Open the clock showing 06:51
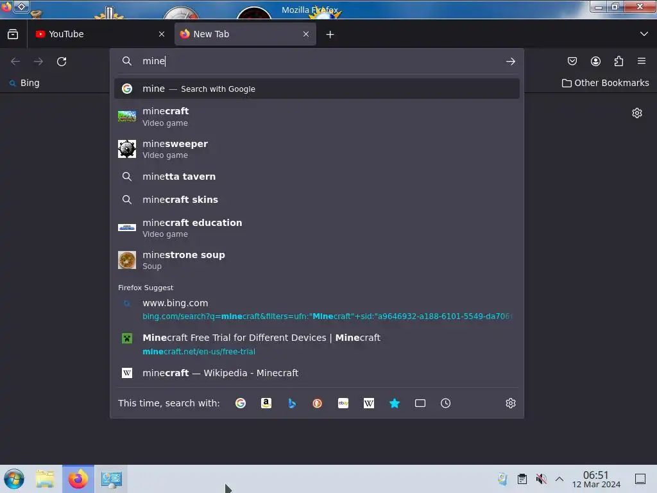The height and width of the screenshot is (493, 657). pyautogui.click(x=596, y=479)
